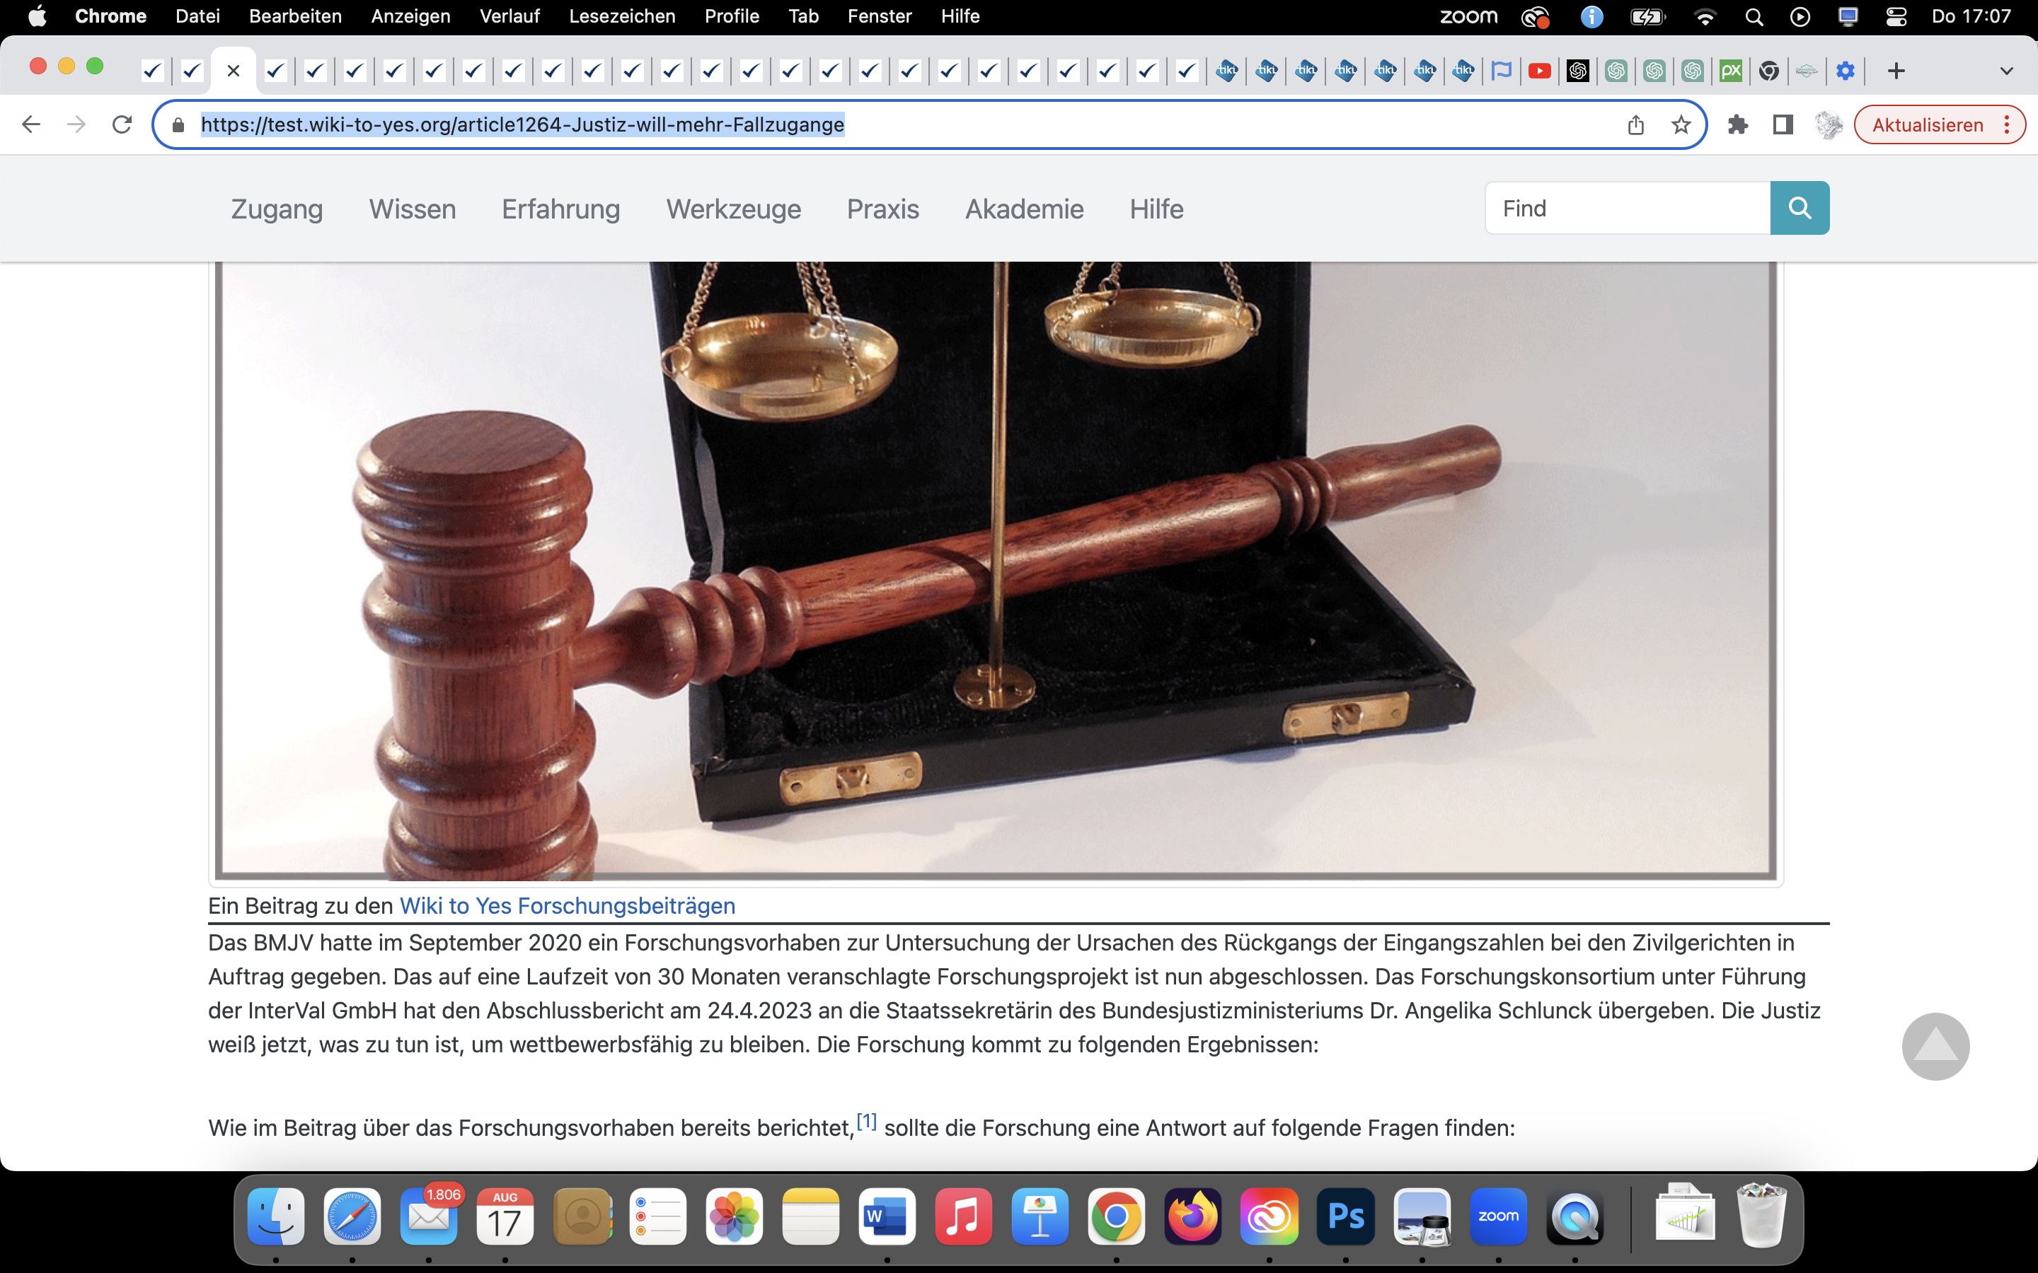The image size is (2038, 1273).
Task: Focus the Find search input field
Action: point(1627,208)
